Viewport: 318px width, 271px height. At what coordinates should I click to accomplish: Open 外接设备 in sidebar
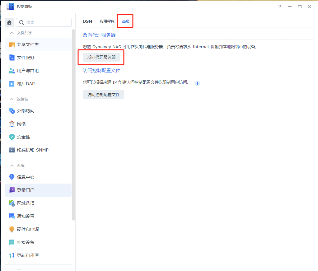(38, 242)
